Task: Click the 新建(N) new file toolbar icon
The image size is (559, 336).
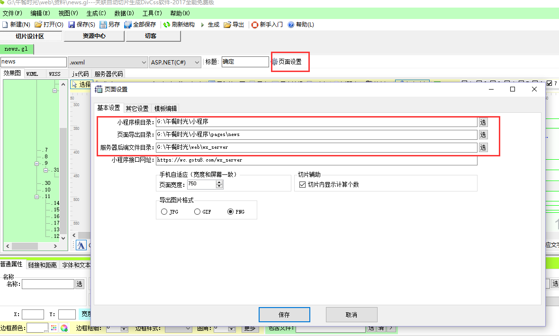Action: (5, 25)
